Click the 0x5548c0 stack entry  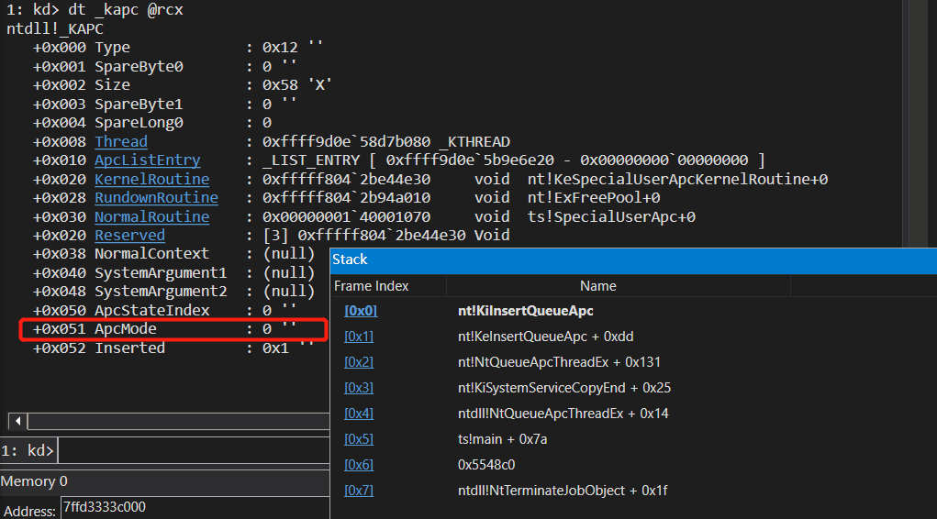click(486, 465)
